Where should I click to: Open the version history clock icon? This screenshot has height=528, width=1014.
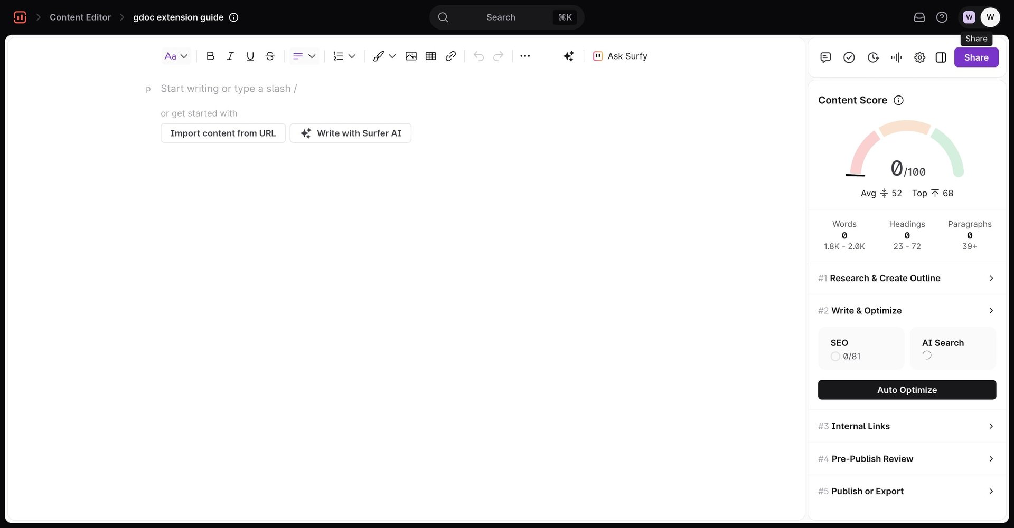pyautogui.click(x=873, y=57)
